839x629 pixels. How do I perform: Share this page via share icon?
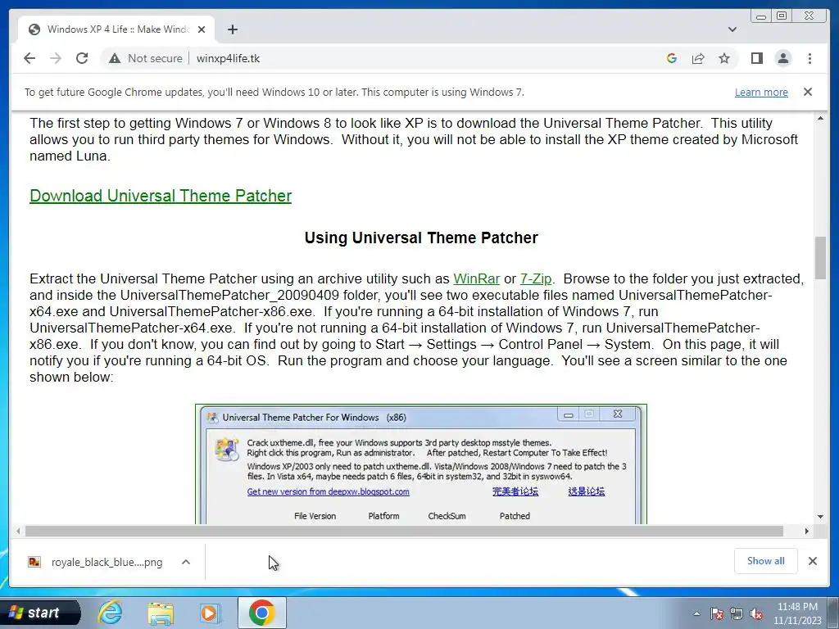(x=698, y=58)
